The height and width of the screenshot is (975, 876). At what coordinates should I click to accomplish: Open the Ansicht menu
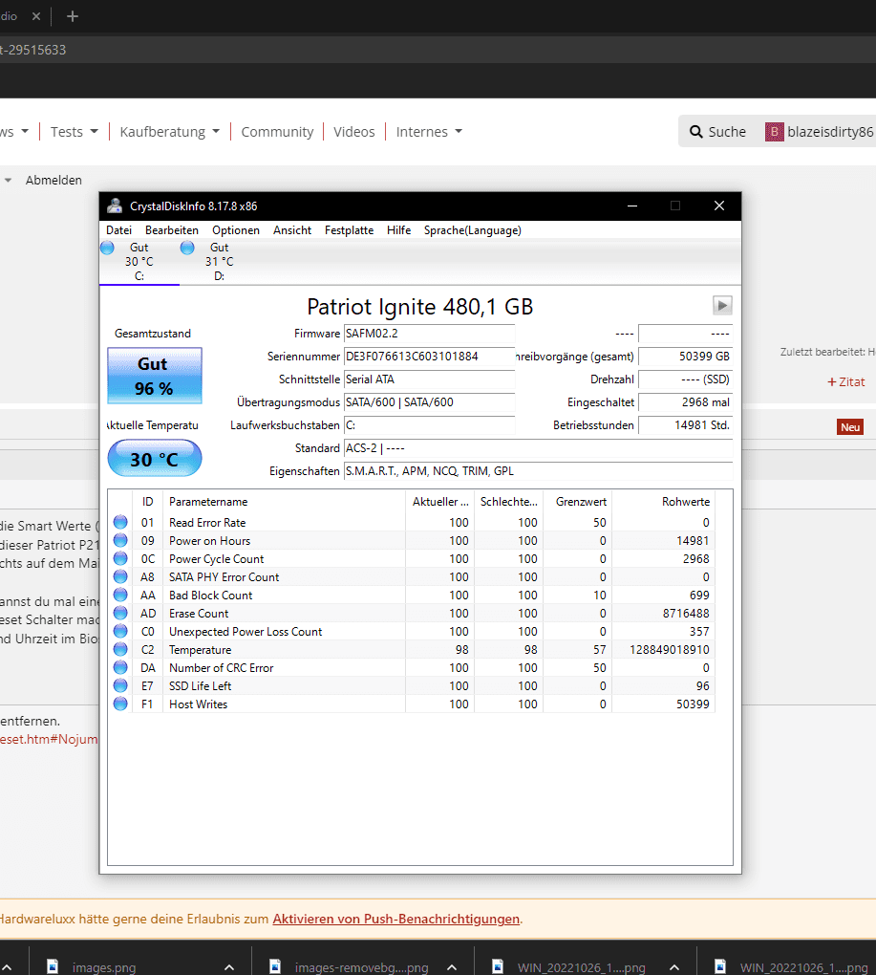pyautogui.click(x=292, y=230)
